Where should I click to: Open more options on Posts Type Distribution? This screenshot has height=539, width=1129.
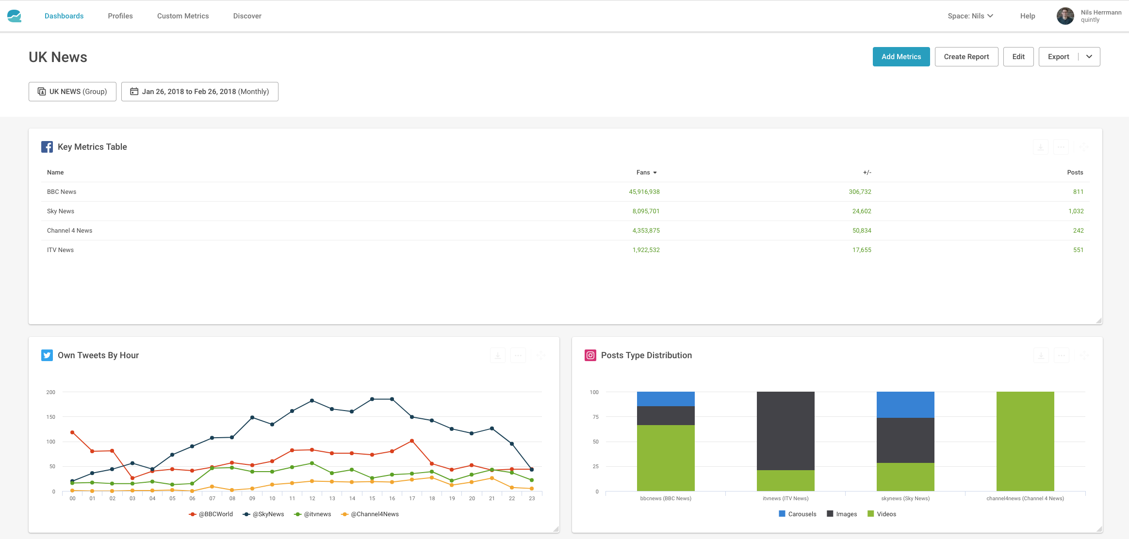tap(1062, 355)
